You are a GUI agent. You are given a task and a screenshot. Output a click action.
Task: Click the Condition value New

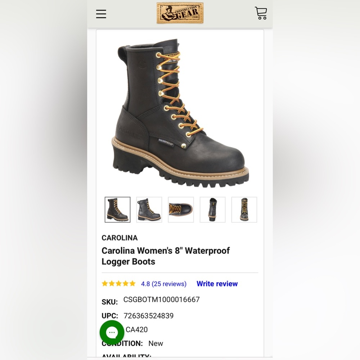pos(156,343)
